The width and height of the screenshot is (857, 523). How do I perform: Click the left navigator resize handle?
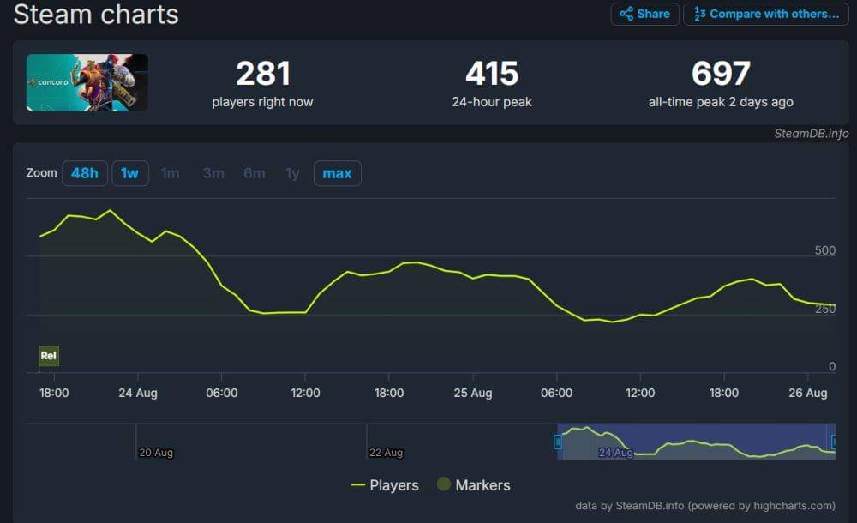click(557, 442)
